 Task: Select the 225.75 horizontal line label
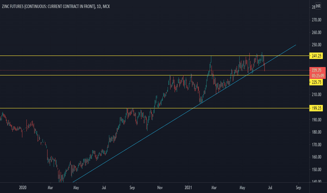click(x=316, y=82)
